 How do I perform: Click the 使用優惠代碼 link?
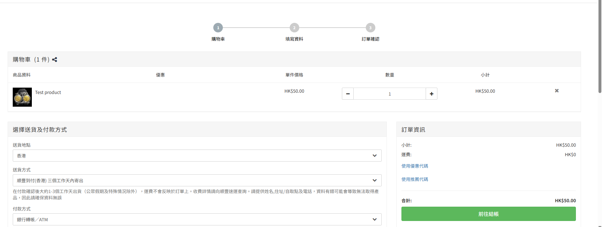(x=414, y=166)
